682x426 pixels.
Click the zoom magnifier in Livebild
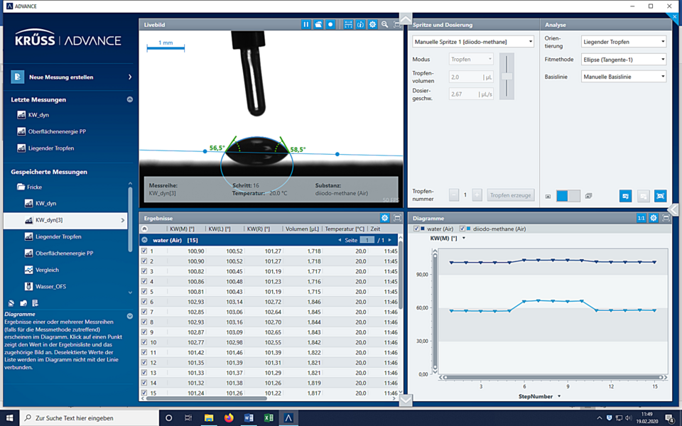pyautogui.click(x=385, y=25)
